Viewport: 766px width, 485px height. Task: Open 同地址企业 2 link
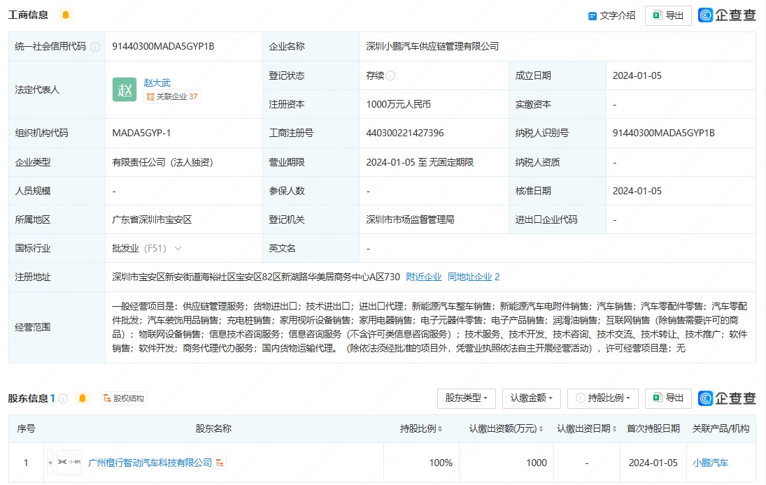[474, 277]
